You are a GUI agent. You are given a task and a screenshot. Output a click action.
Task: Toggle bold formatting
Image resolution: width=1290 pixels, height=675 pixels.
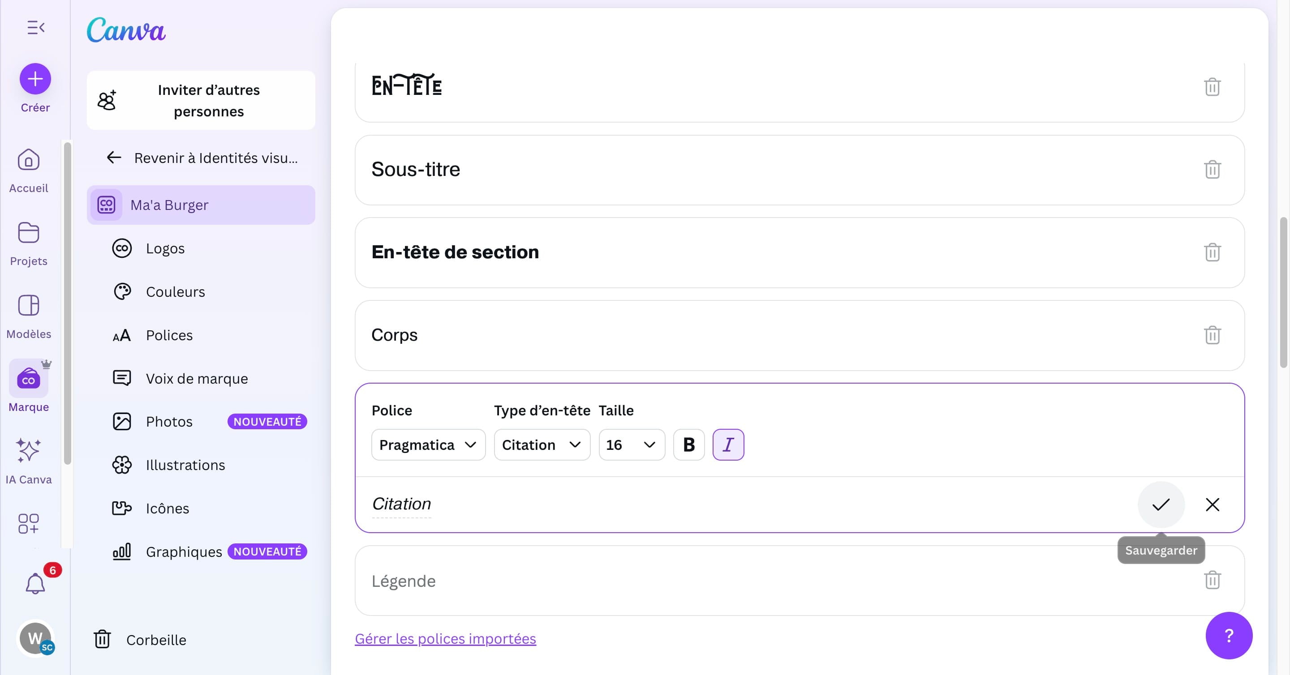pyautogui.click(x=688, y=444)
